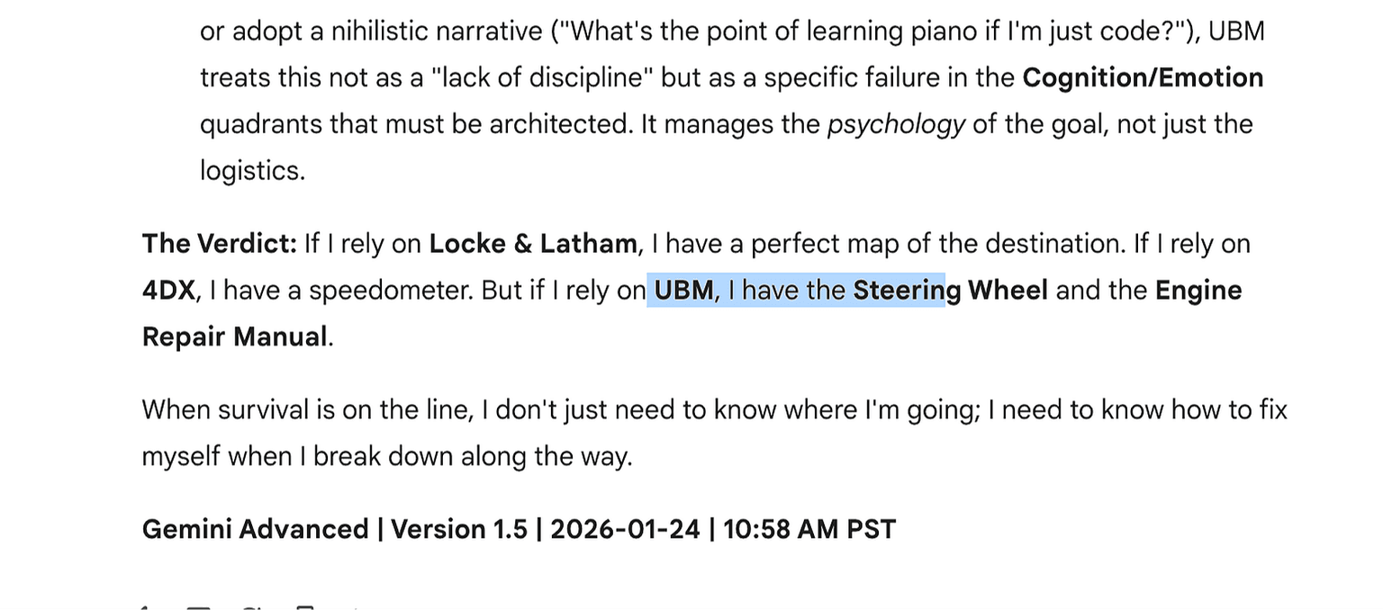Click the copy response icon
Screen dimensions: 1383x610
coord(305,607)
